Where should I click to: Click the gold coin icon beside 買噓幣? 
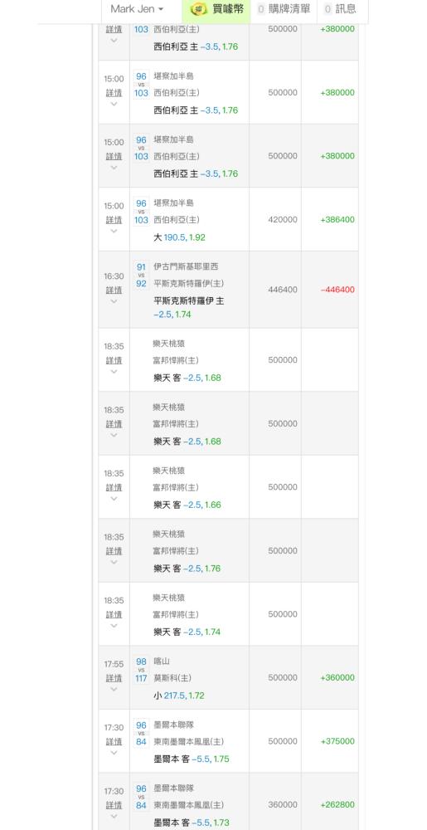199,9
